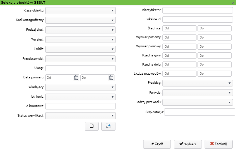Expand the Rodzaj przewodu dropdown
This screenshot has height=150, width=236.
click(x=198, y=102)
